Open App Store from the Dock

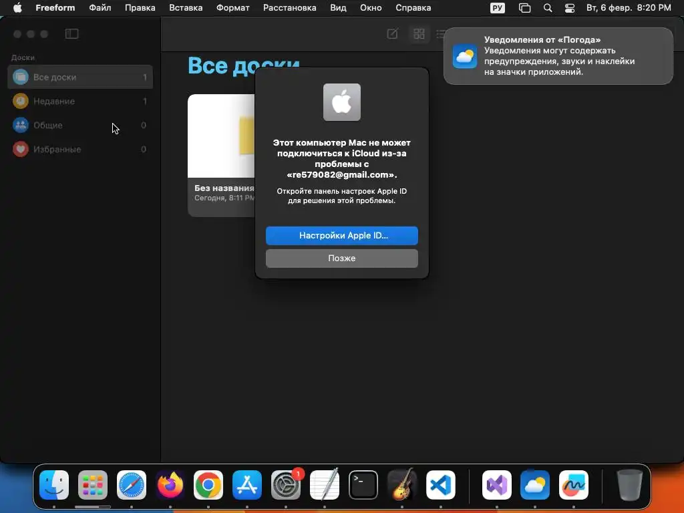(247, 485)
